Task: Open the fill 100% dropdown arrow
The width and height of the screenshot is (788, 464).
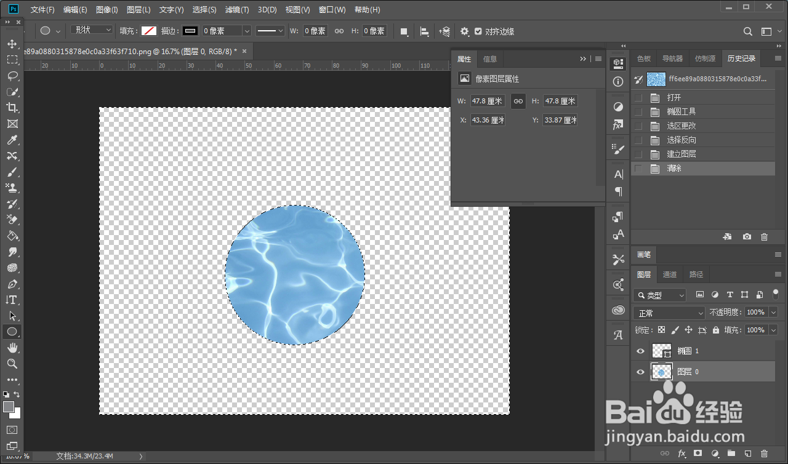Action: click(774, 330)
